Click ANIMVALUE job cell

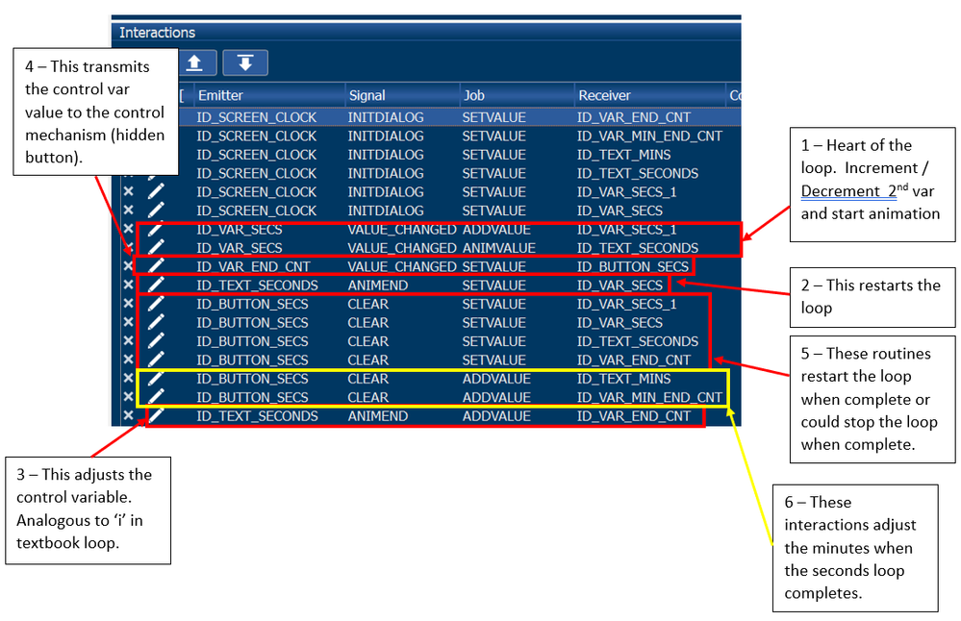[499, 248]
